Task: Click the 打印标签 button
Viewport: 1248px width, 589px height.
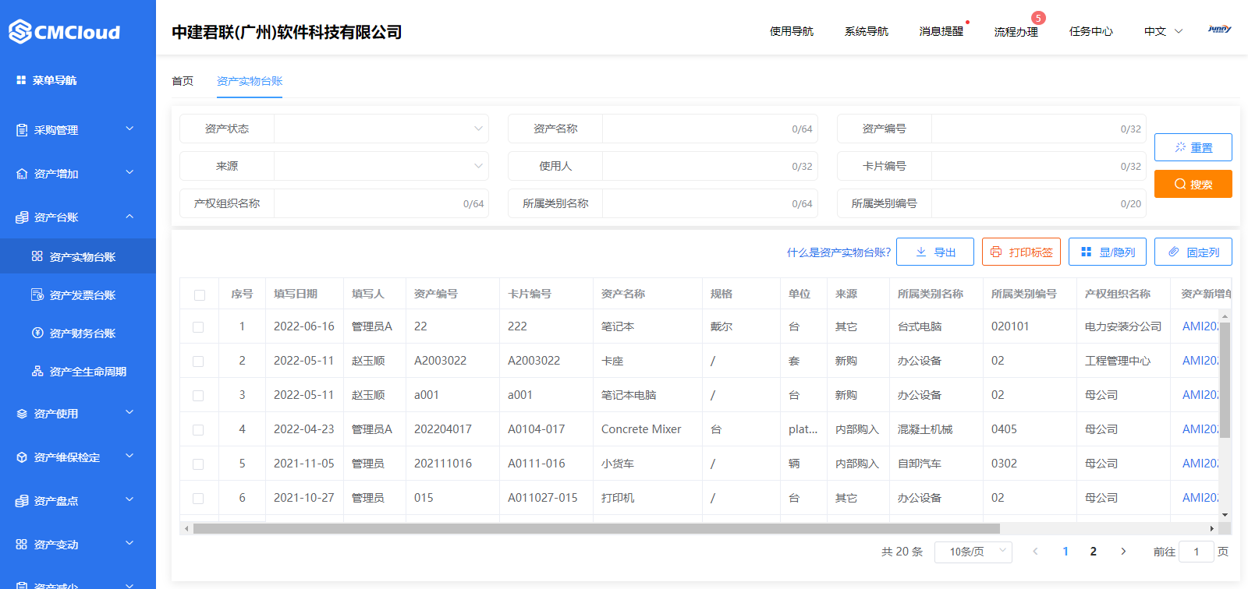Action: (x=1021, y=252)
